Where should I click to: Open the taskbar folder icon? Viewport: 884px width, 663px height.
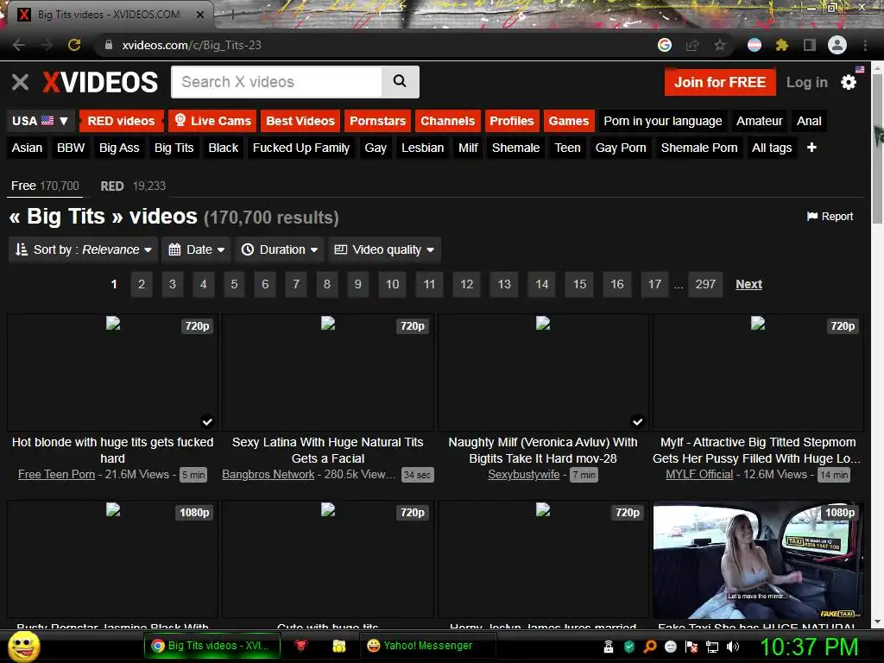pos(338,646)
